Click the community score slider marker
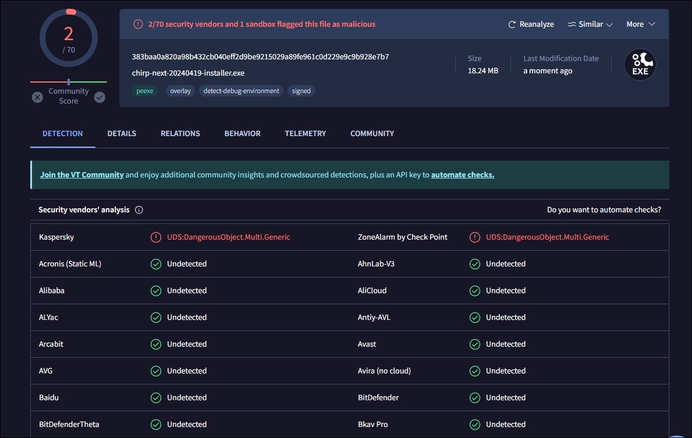 (x=69, y=81)
